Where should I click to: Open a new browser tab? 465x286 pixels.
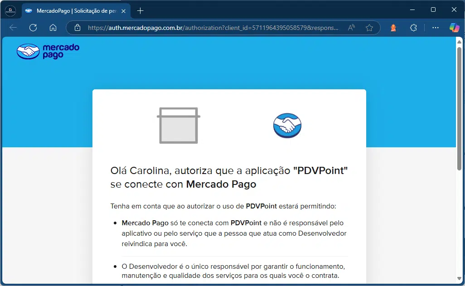[x=140, y=11]
